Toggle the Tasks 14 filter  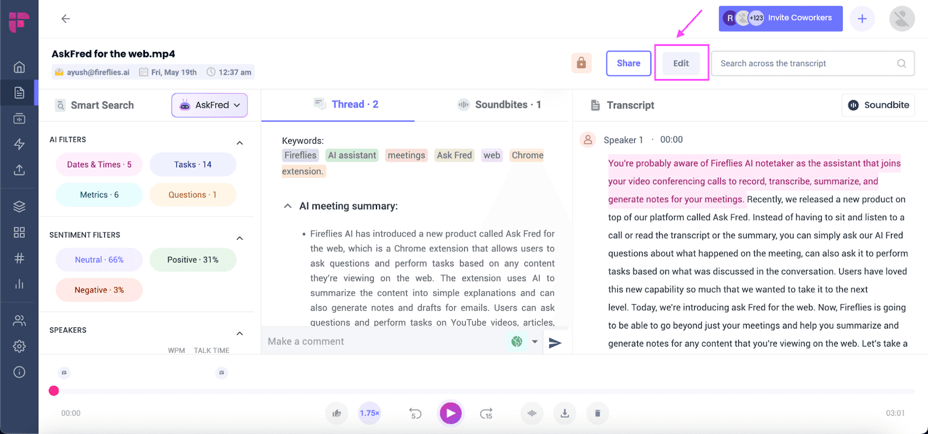click(193, 165)
